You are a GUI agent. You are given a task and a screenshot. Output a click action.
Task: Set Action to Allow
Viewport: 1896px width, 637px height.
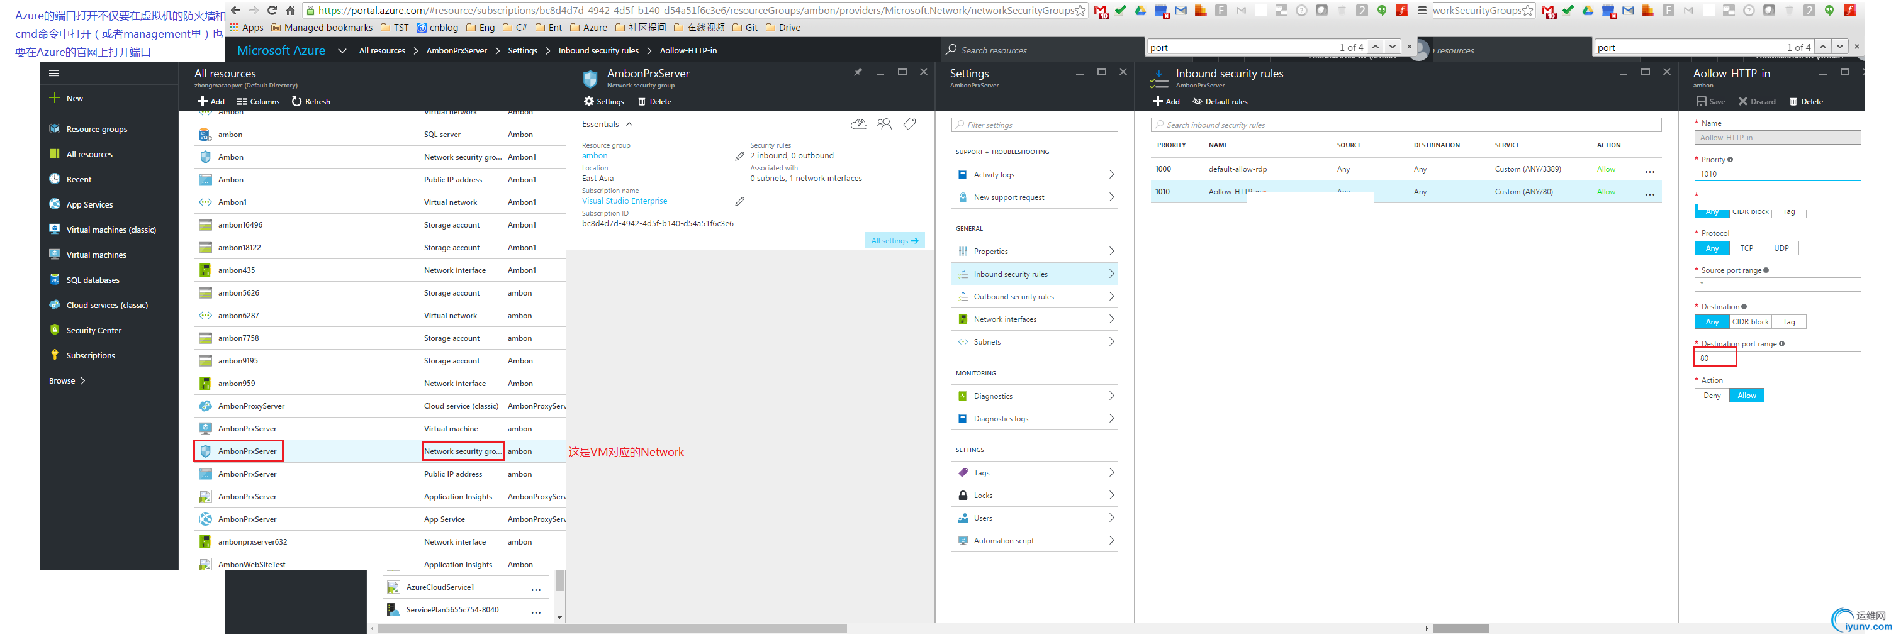click(x=1747, y=395)
